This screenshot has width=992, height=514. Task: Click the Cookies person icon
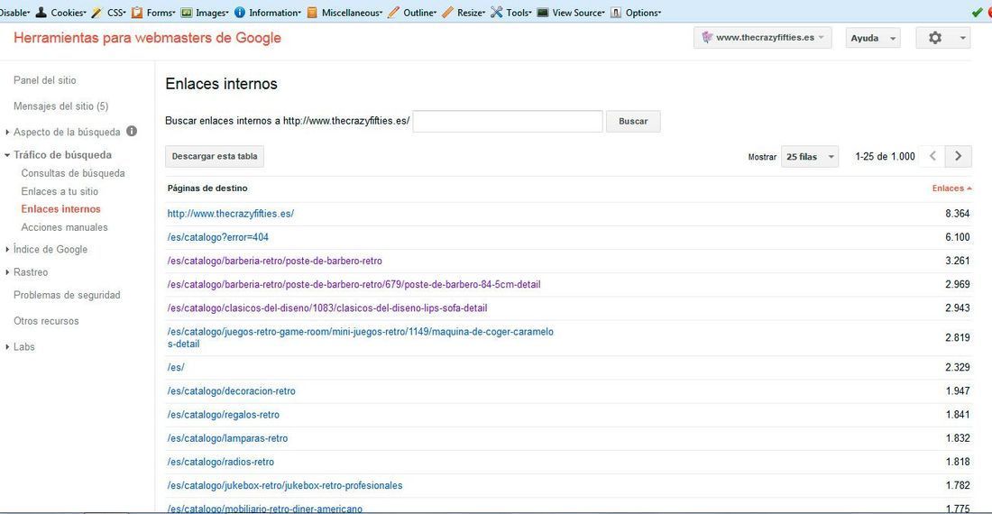41,12
